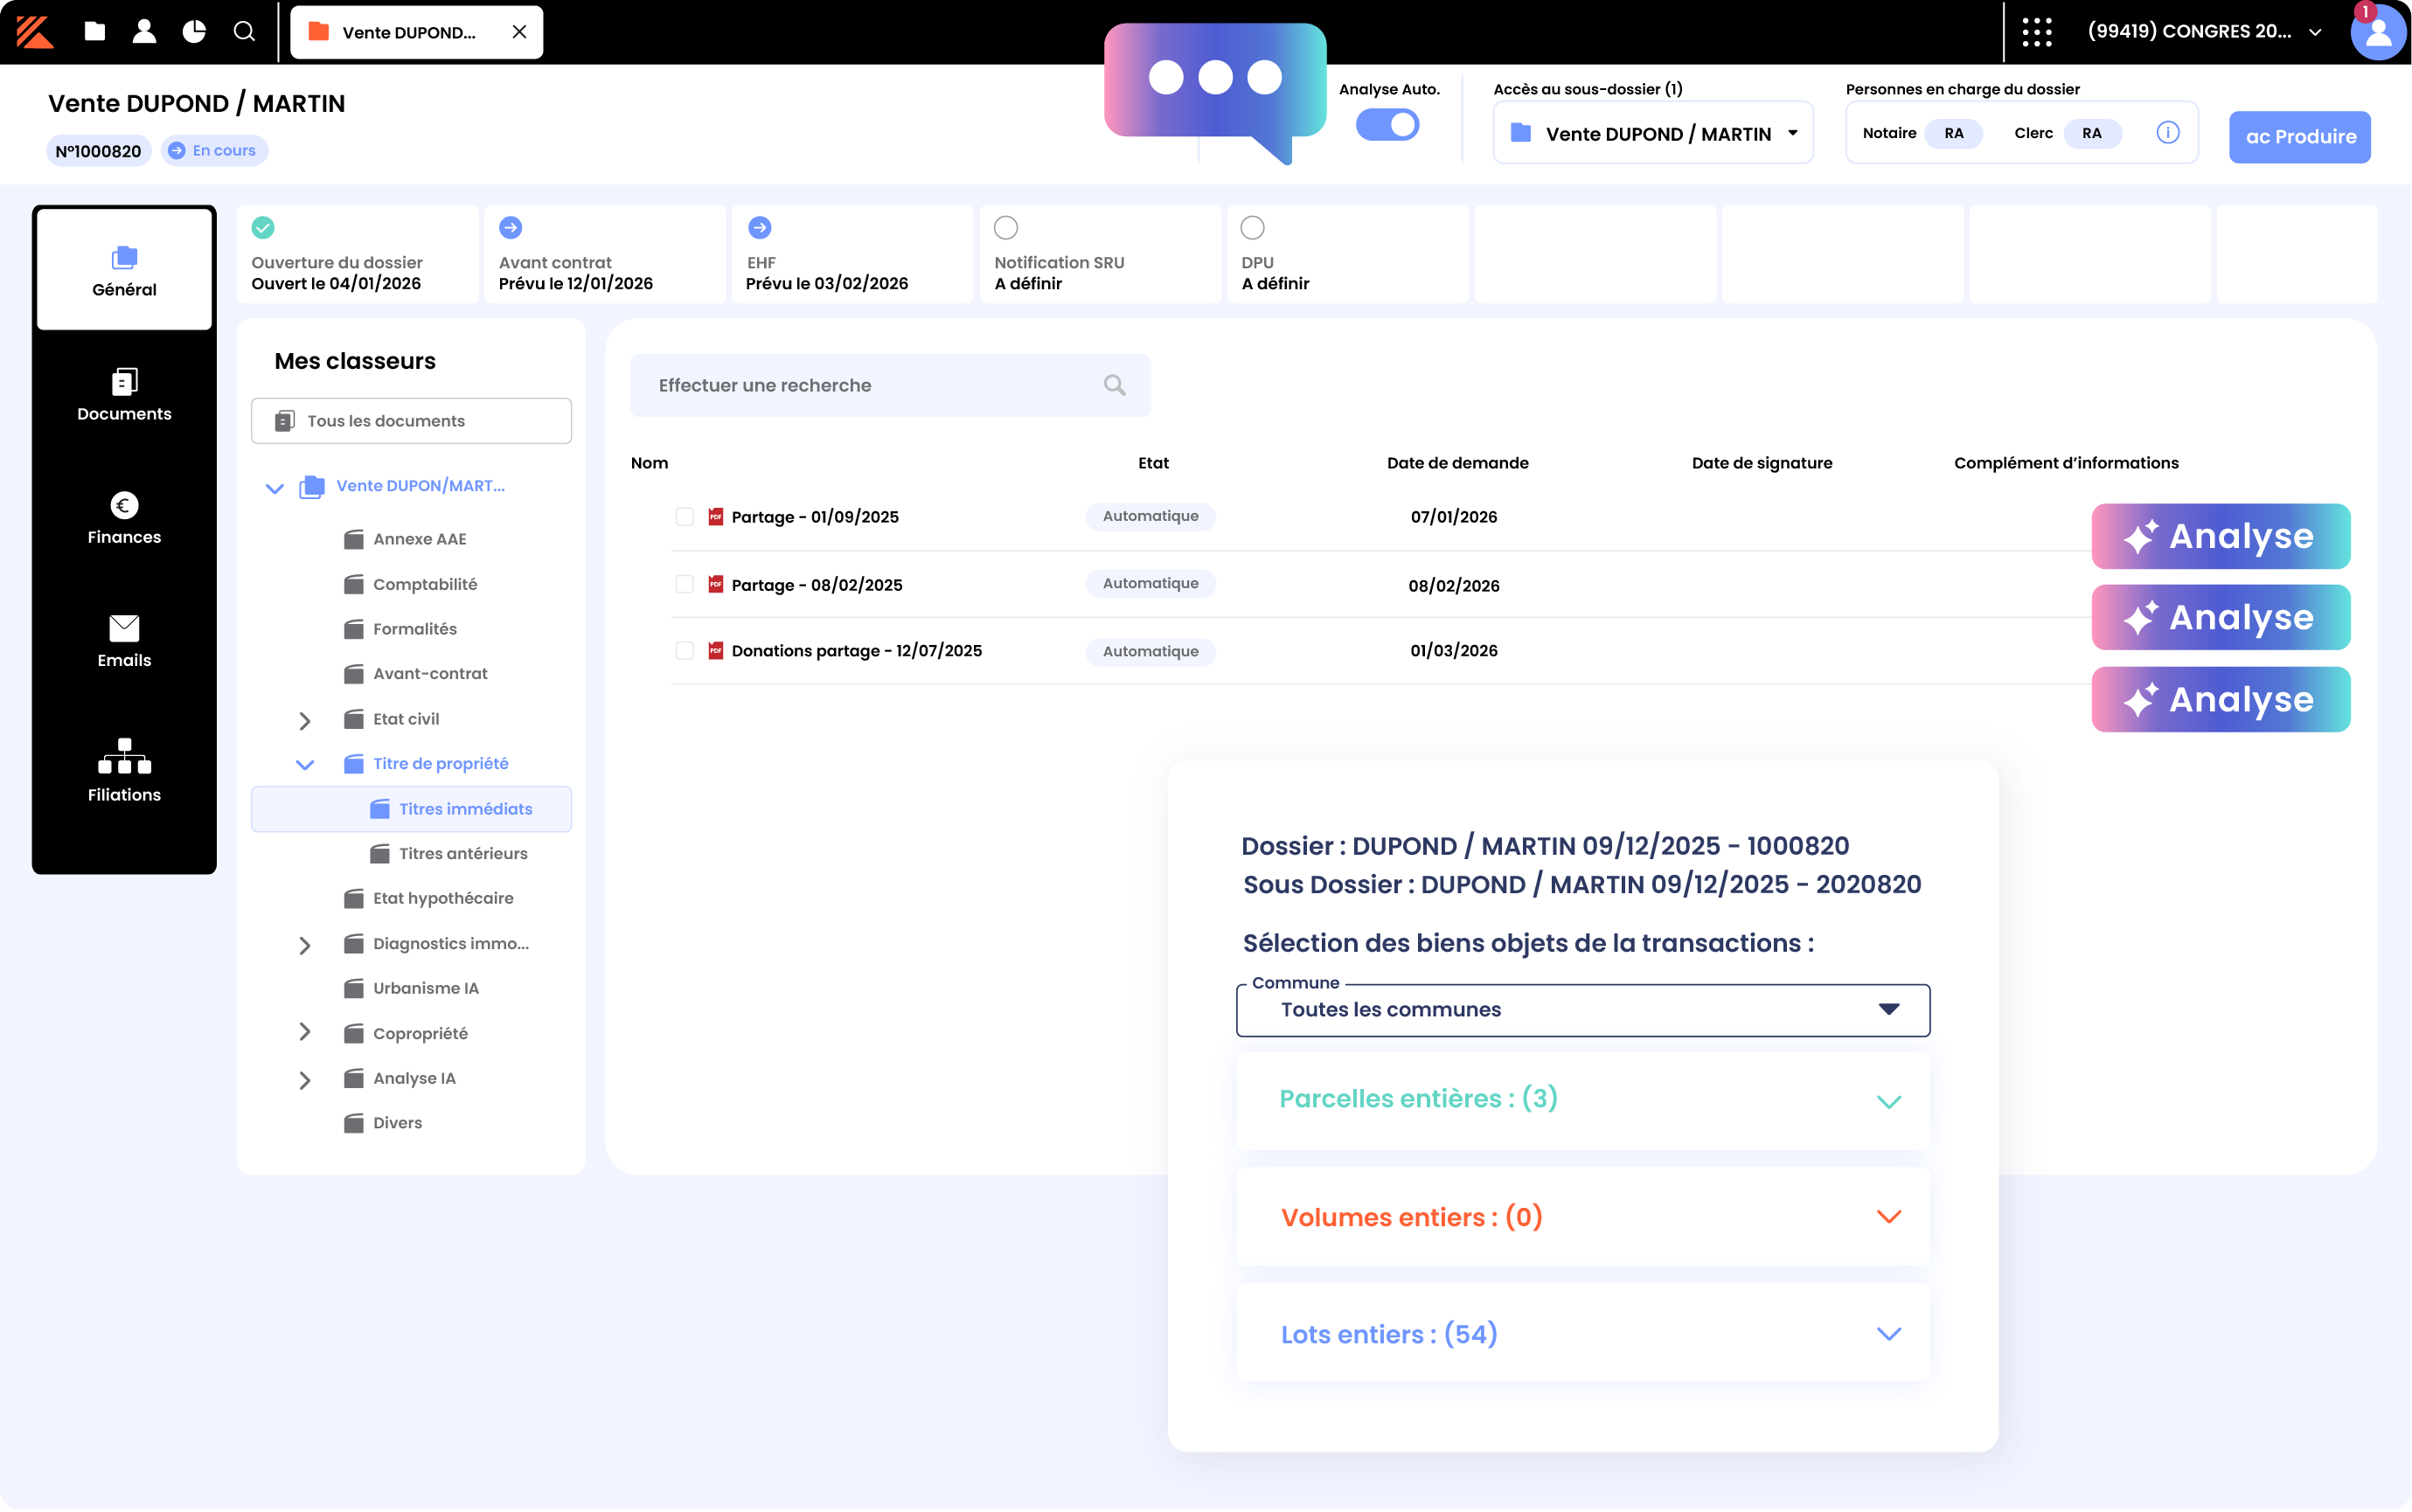2412x1512 pixels.
Task: Open the pie chart statistics icon
Action: click(x=194, y=32)
